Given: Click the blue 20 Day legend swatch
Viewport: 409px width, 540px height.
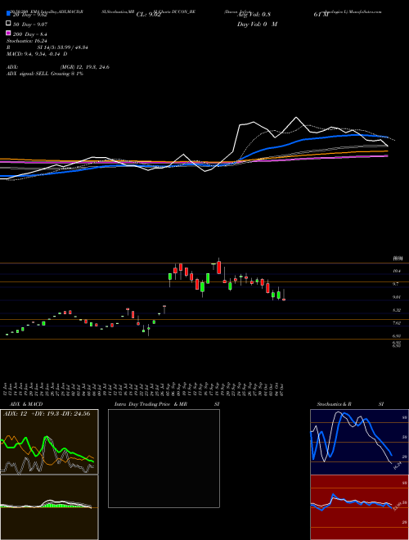Looking at the screenshot, I should coord(8,15).
